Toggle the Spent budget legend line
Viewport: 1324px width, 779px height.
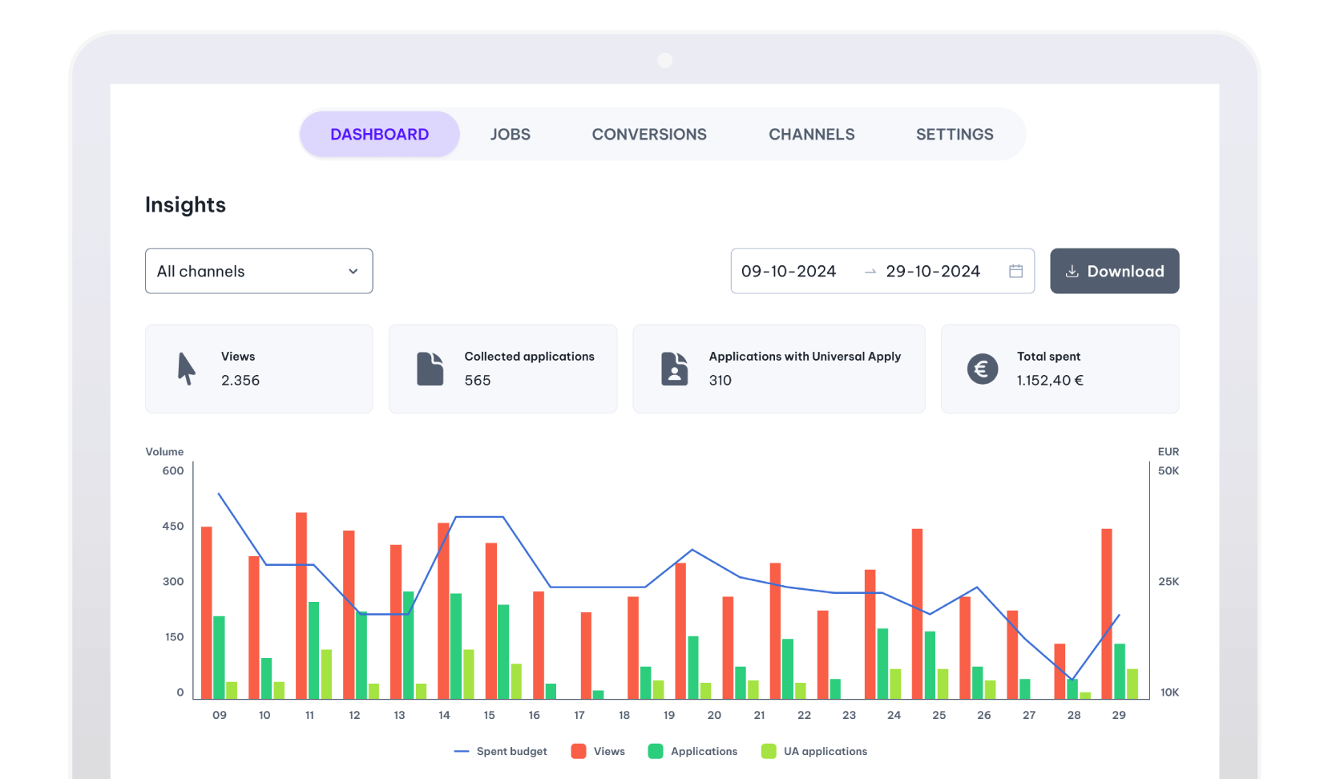tap(462, 751)
